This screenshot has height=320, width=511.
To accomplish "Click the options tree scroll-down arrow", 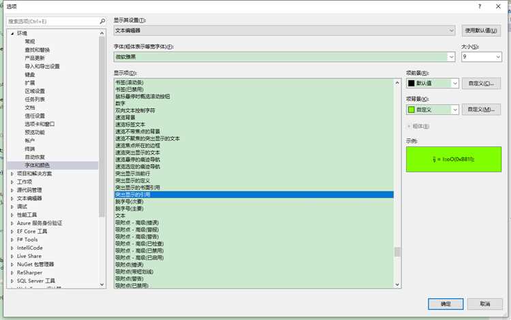I will click(x=102, y=285).
